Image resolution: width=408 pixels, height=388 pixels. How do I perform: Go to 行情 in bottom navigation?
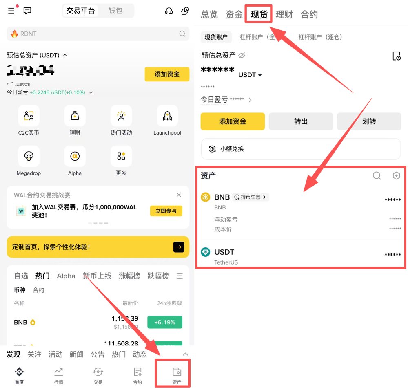pyautogui.click(x=58, y=375)
